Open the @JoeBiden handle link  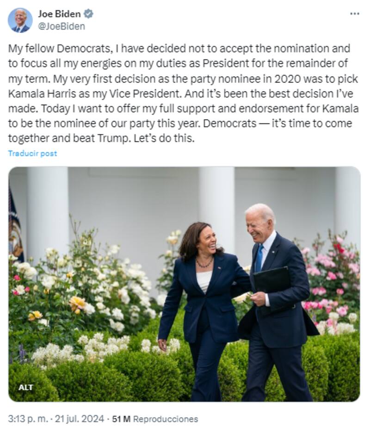coord(62,26)
